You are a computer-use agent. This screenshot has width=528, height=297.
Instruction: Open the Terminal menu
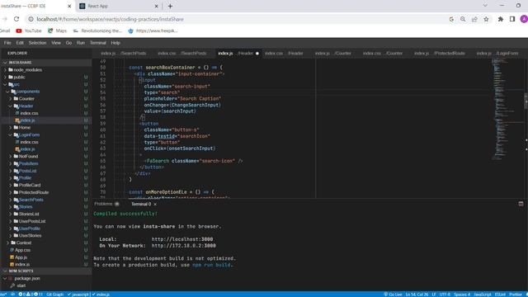pos(98,43)
